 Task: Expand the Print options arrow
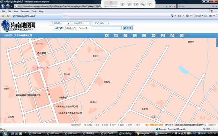click(x=191, y=16)
